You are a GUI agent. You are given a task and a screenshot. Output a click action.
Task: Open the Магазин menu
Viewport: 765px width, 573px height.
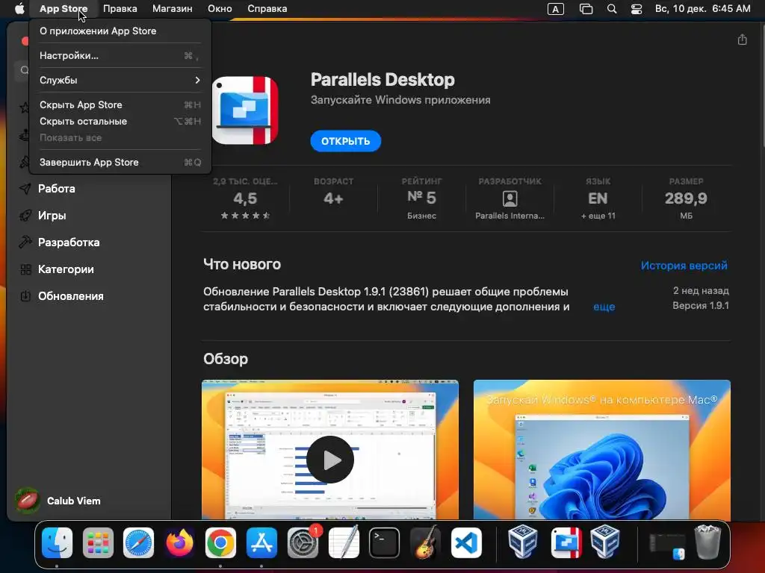point(173,9)
